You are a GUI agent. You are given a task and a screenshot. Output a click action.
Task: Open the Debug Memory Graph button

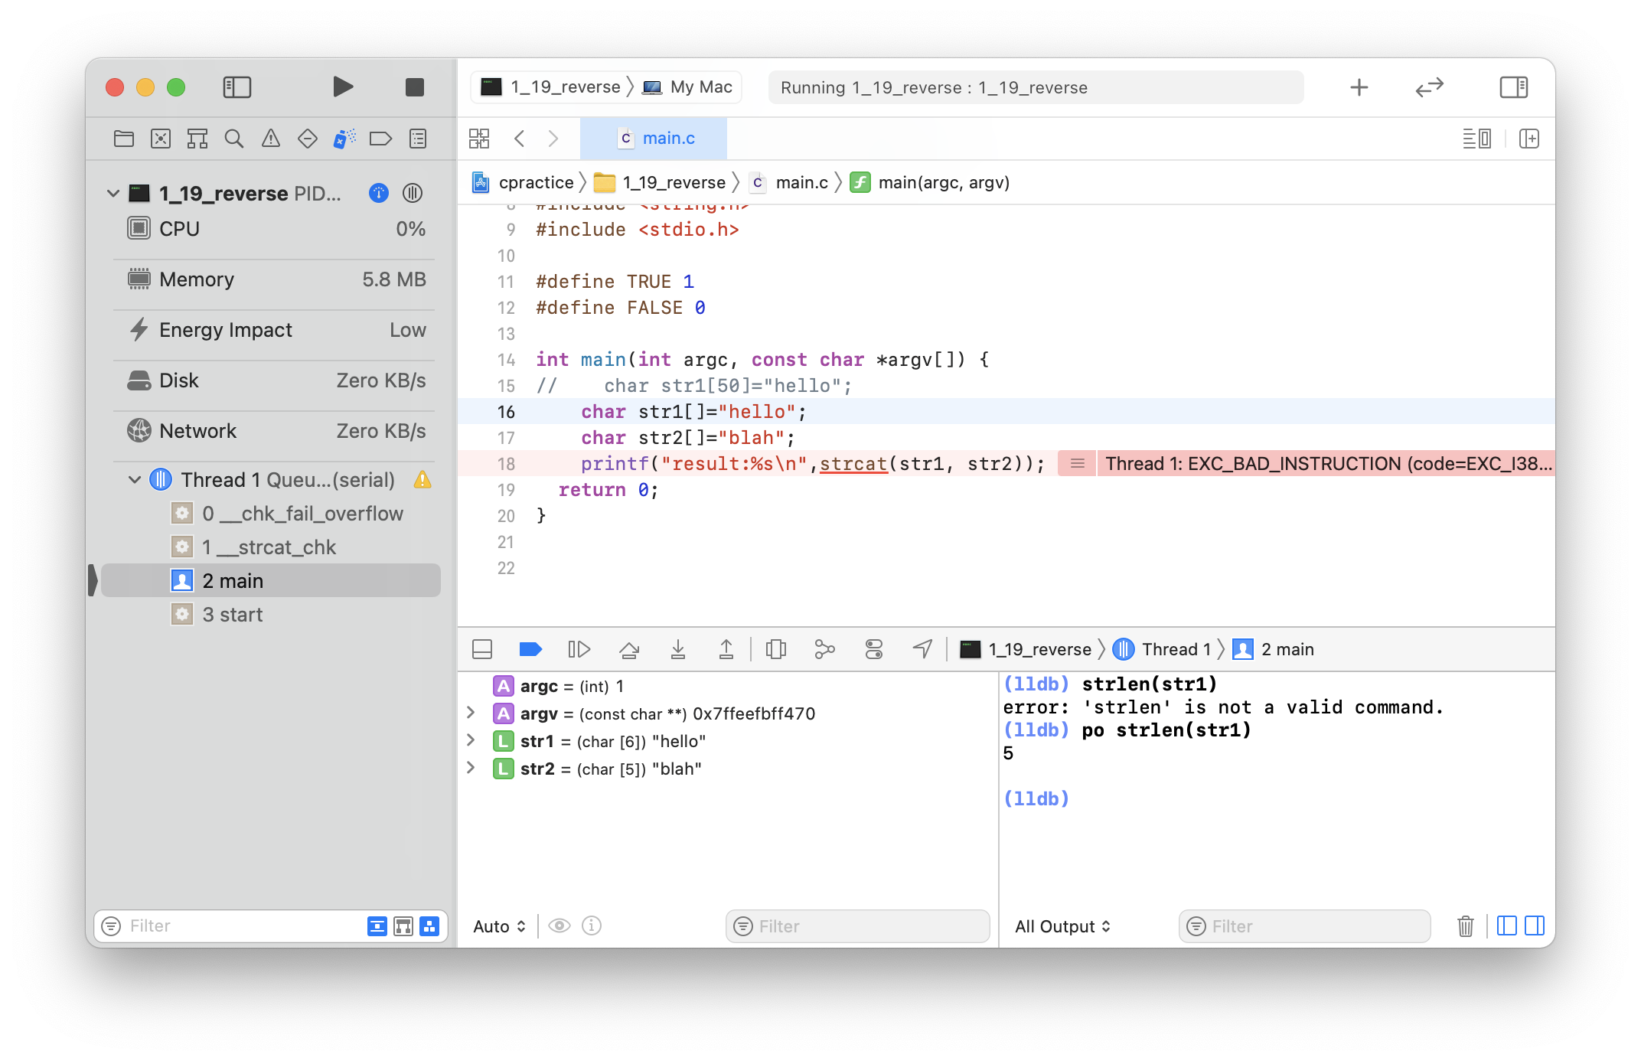click(x=824, y=649)
